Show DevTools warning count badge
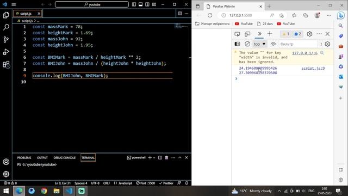The height and width of the screenshot is (196, 348). [x=286, y=34]
